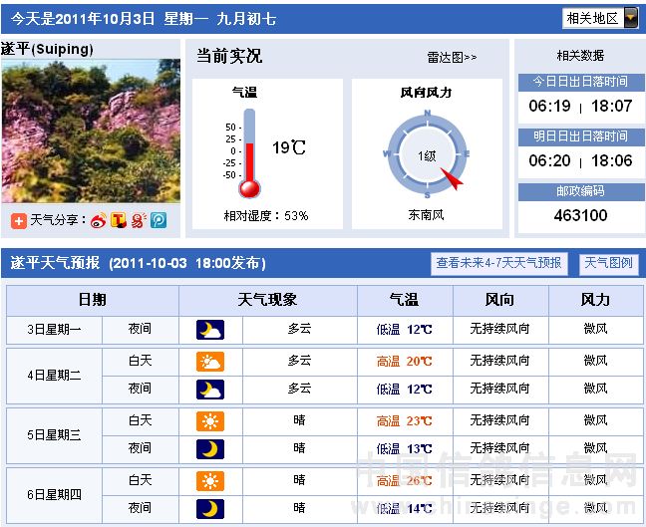Share weather to Sina Weibo
Image resolution: width=646 pixels, height=527 pixels.
(x=99, y=220)
